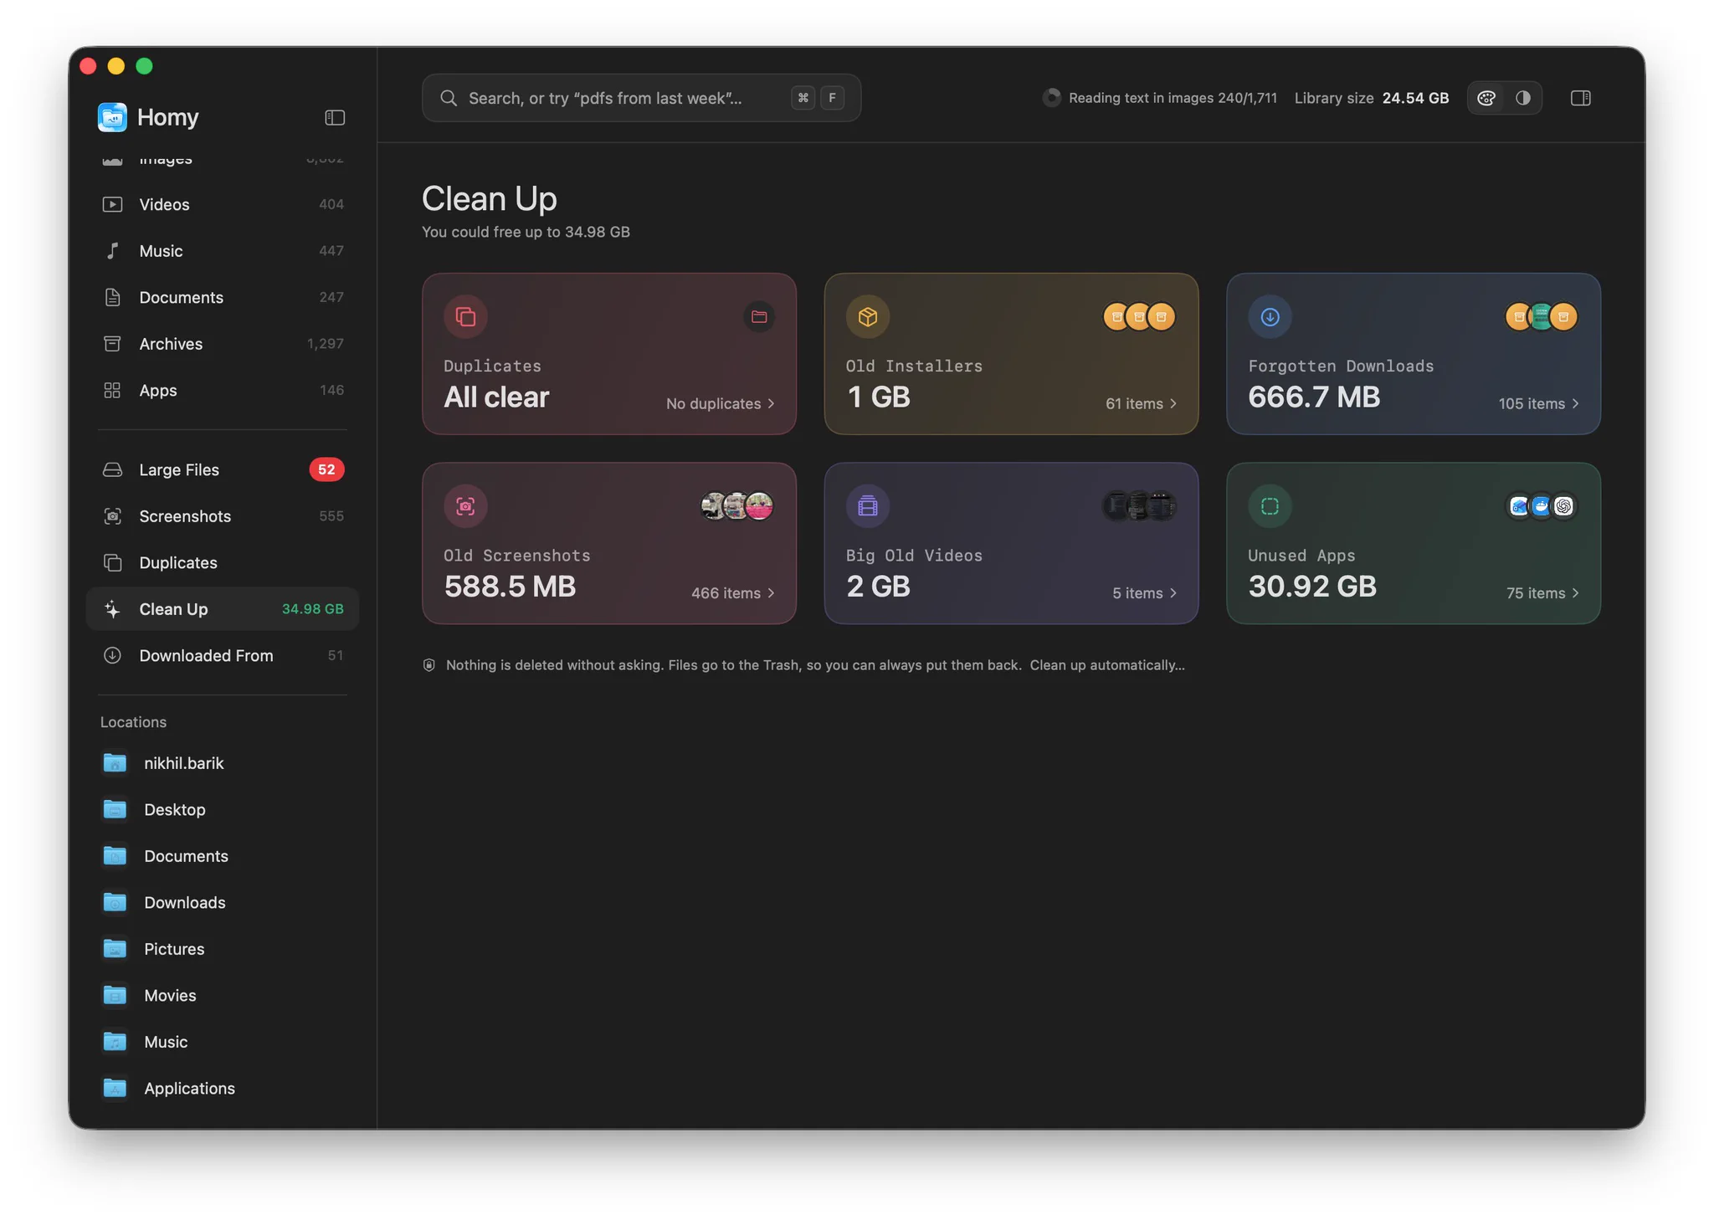The height and width of the screenshot is (1220, 1714).
Task: Open Music category with 447 items
Action: tap(223, 251)
